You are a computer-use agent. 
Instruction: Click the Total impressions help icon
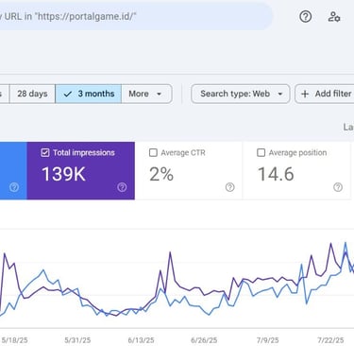(x=122, y=187)
